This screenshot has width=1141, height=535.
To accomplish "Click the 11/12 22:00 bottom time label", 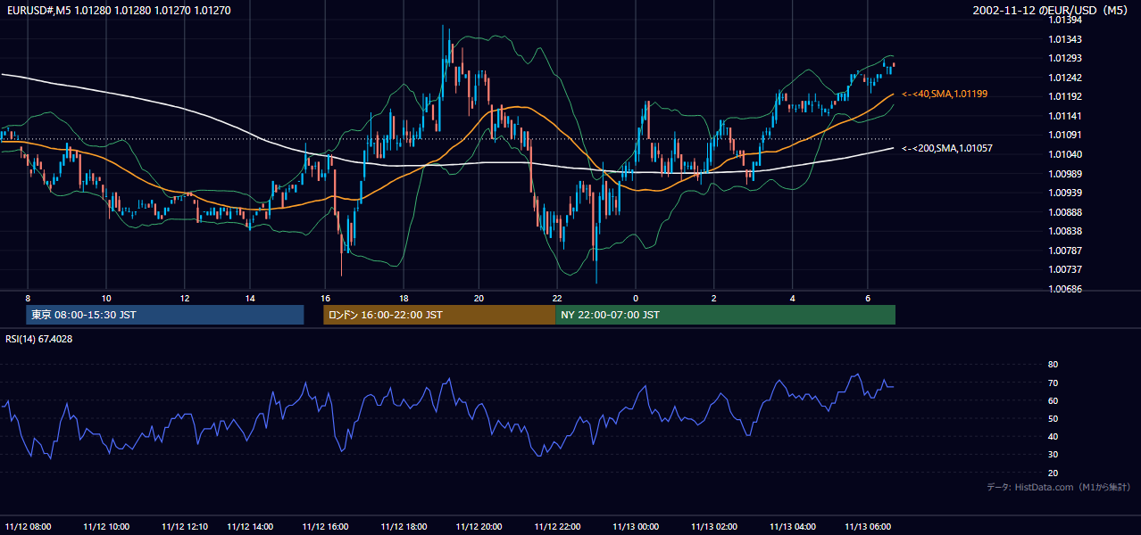I will [x=556, y=526].
